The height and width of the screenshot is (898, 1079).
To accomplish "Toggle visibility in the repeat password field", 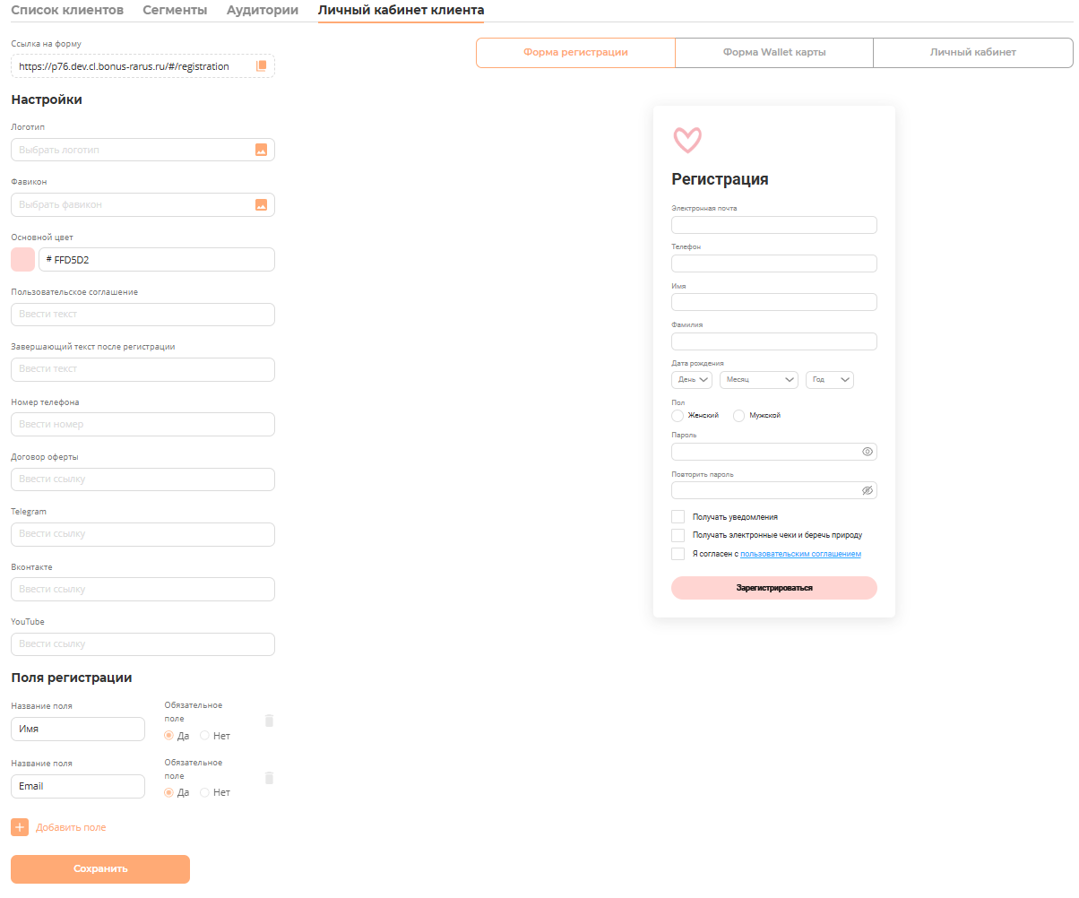I will point(867,490).
